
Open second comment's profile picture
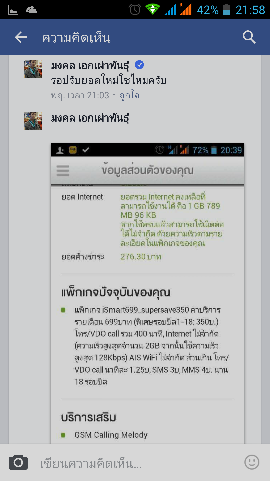point(33,121)
